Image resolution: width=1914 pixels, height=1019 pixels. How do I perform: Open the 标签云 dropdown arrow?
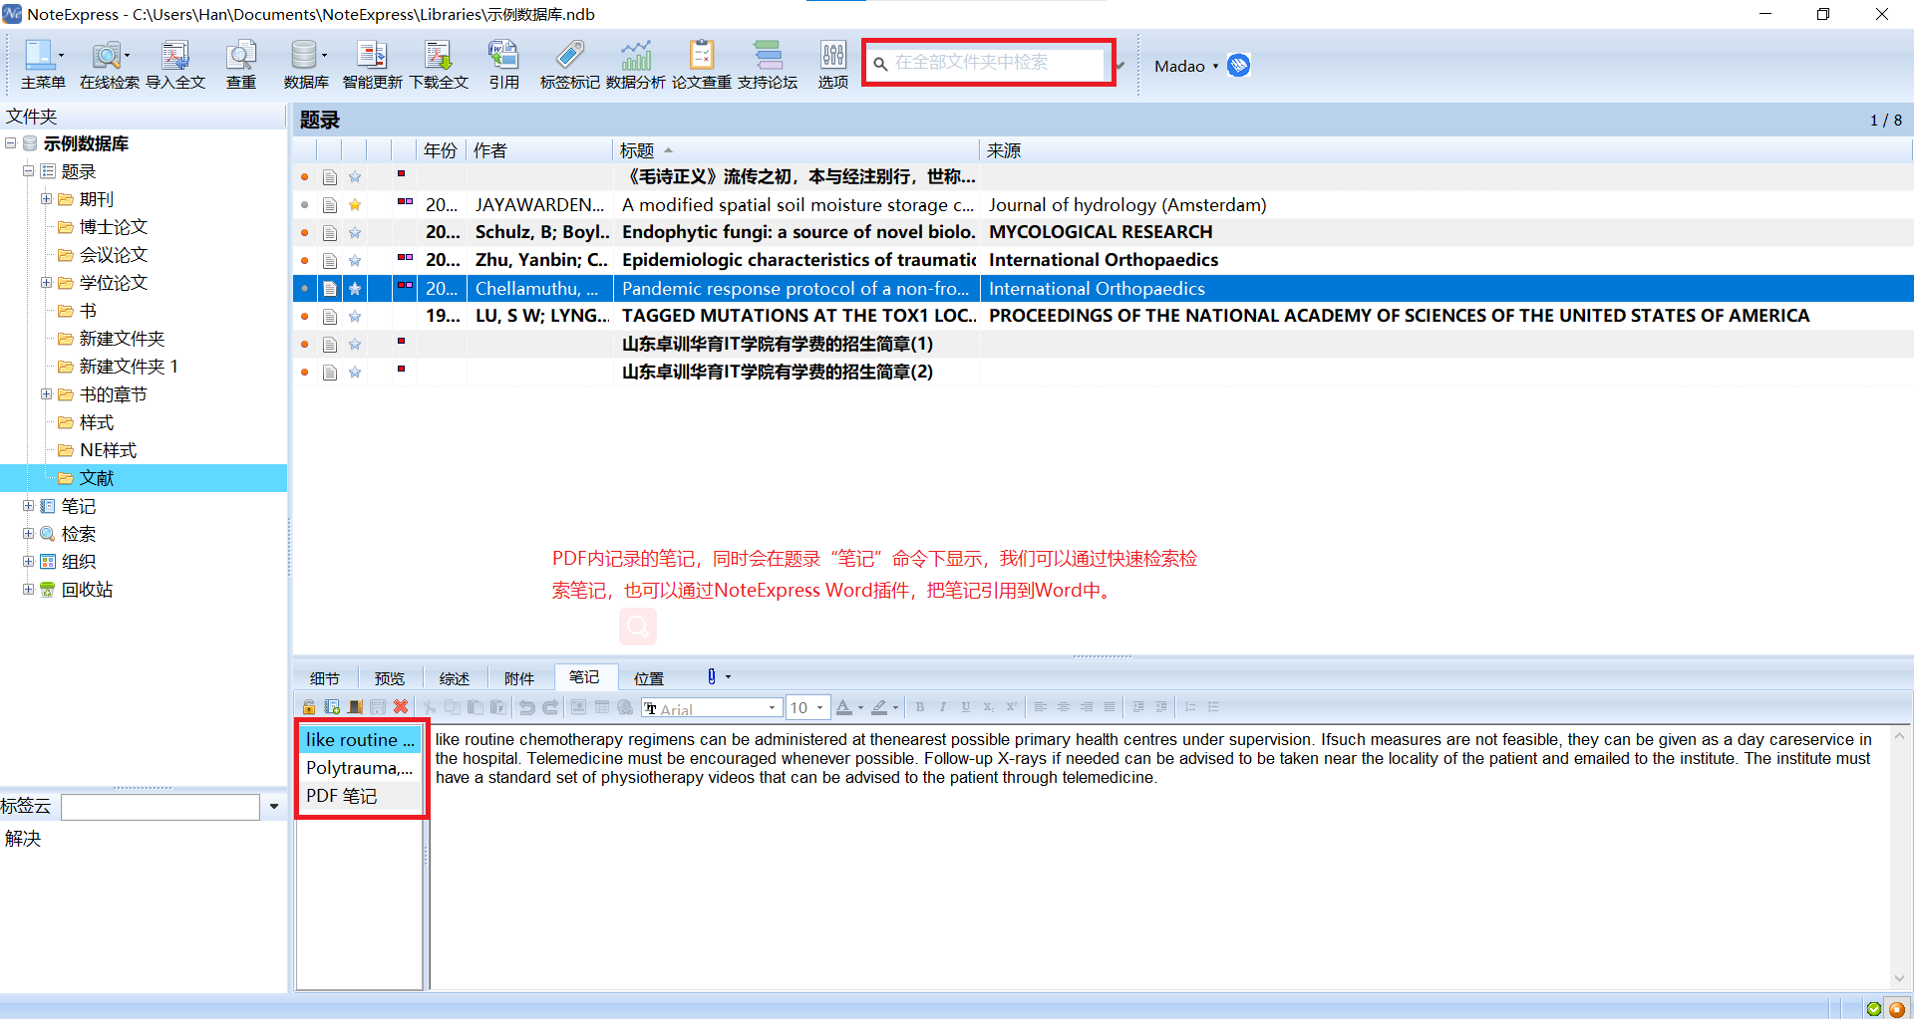coord(273,807)
